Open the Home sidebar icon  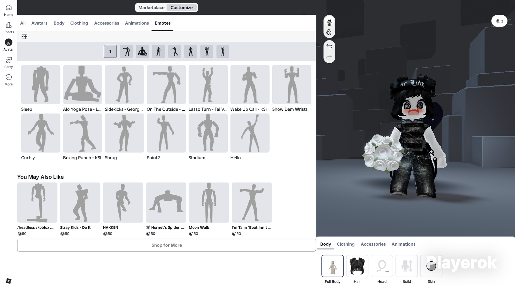click(8, 10)
